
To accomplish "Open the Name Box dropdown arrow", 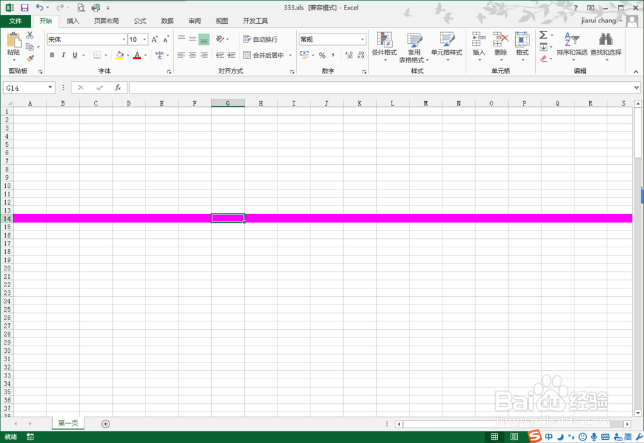I will pos(50,88).
